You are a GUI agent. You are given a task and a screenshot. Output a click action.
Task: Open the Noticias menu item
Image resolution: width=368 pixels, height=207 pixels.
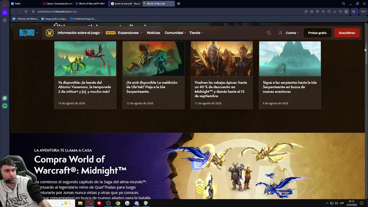pos(154,33)
